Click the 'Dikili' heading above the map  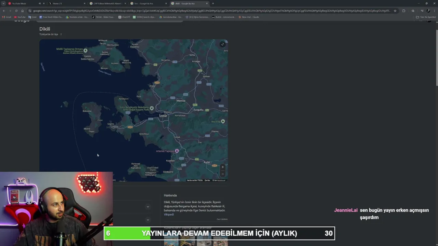click(x=44, y=29)
